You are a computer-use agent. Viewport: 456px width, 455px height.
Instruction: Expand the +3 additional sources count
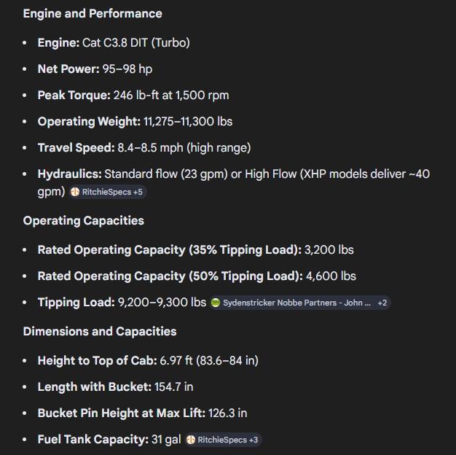click(253, 440)
